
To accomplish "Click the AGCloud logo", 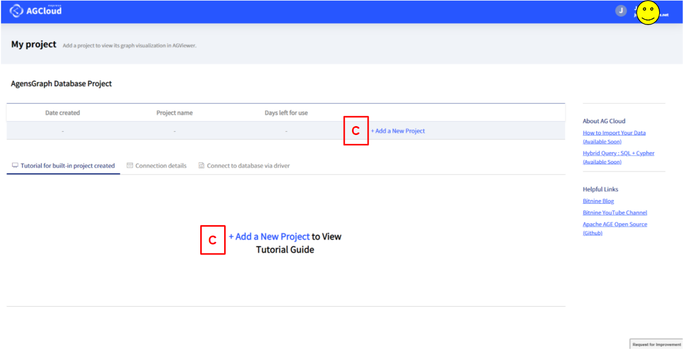I will (x=36, y=11).
